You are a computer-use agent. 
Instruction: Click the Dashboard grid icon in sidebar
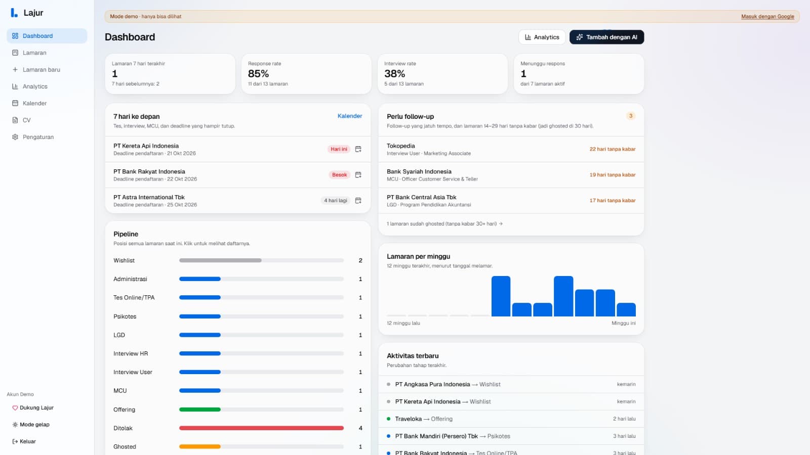(15, 36)
